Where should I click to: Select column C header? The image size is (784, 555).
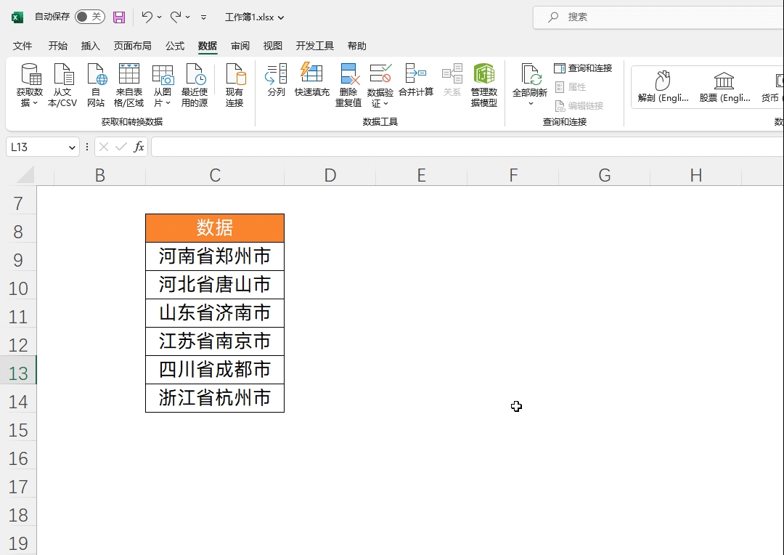pos(215,175)
